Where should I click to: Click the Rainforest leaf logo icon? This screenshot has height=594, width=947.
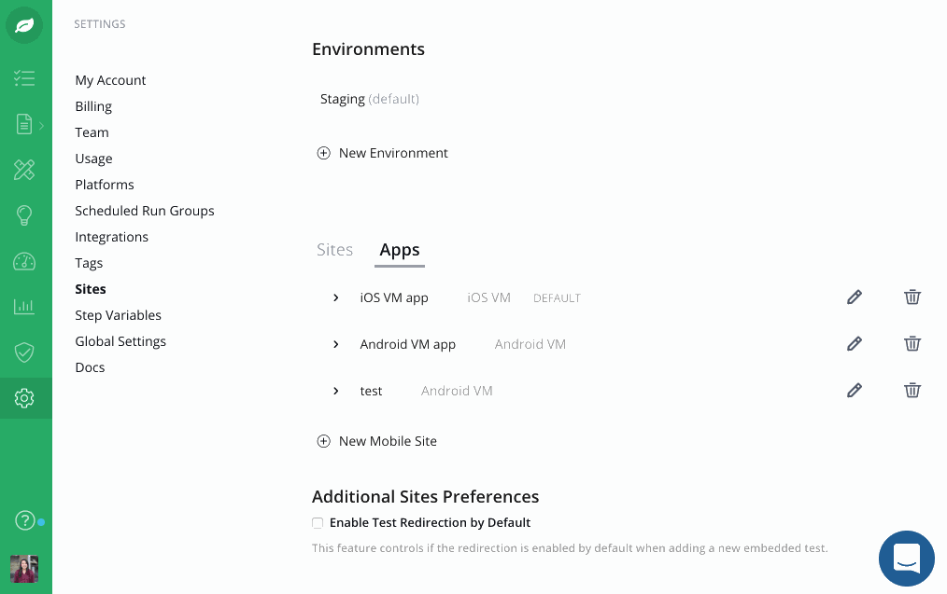[24, 25]
